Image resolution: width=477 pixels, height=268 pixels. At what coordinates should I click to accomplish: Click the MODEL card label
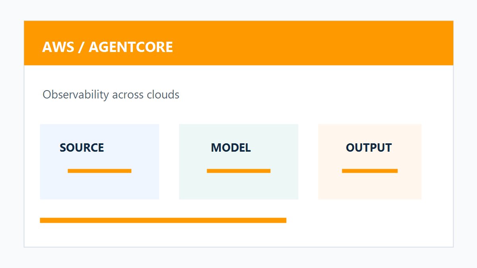click(231, 148)
